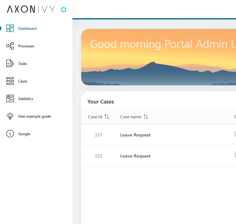The width and height of the screenshot is (236, 224).
Task: Go to the Cases menu entry
Action: click(x=23, y=81)
